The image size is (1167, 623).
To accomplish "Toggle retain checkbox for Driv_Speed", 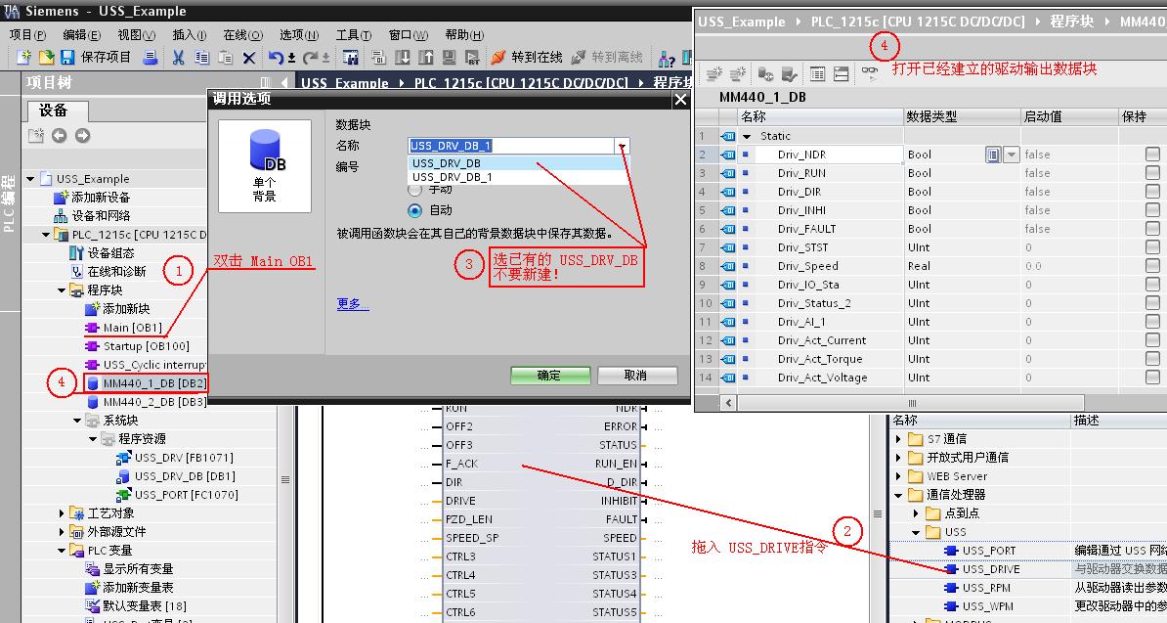I will click(x=1152, y=266).
